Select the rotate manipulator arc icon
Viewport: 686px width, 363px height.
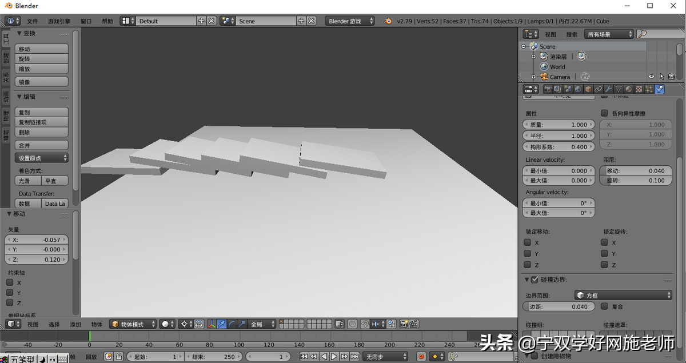(232, 324)
